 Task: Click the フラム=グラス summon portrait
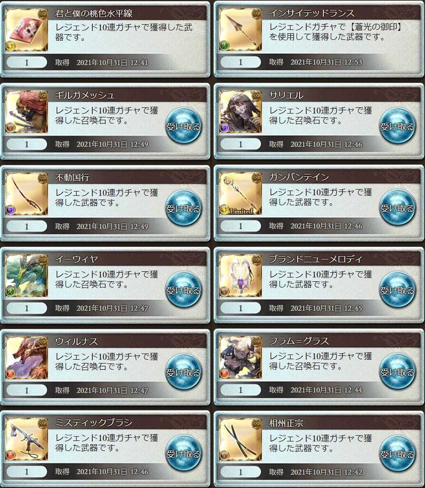(241, 358)
